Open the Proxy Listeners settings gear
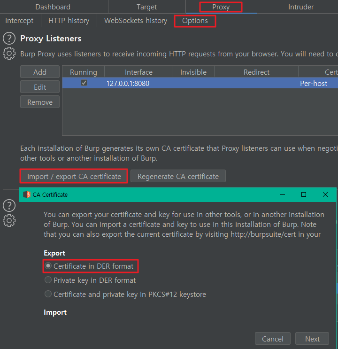338x349 pixels. [9, 54]
